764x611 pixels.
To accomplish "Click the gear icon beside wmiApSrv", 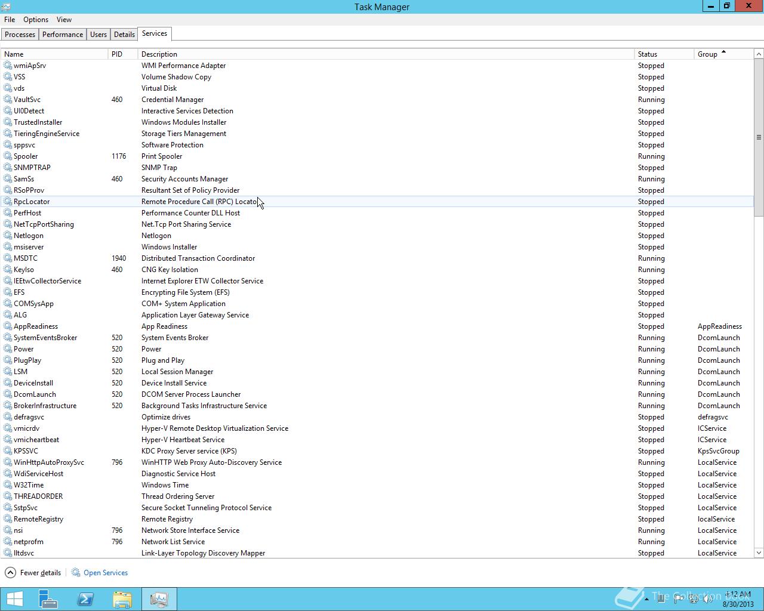I will pos(8,66).
